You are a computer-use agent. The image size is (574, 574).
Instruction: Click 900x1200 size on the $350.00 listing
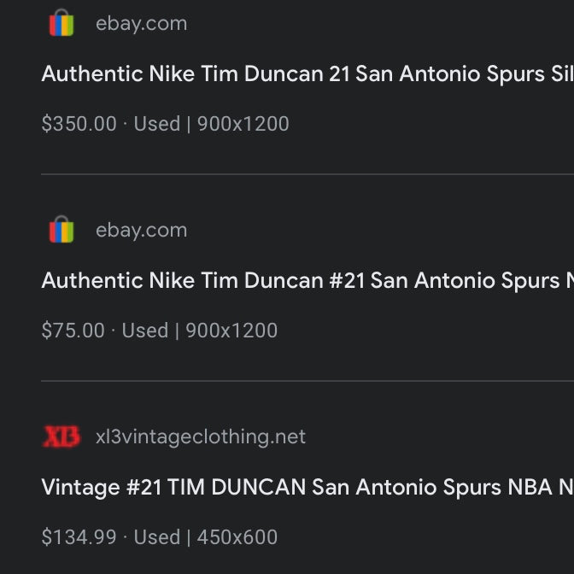point(243,124)
